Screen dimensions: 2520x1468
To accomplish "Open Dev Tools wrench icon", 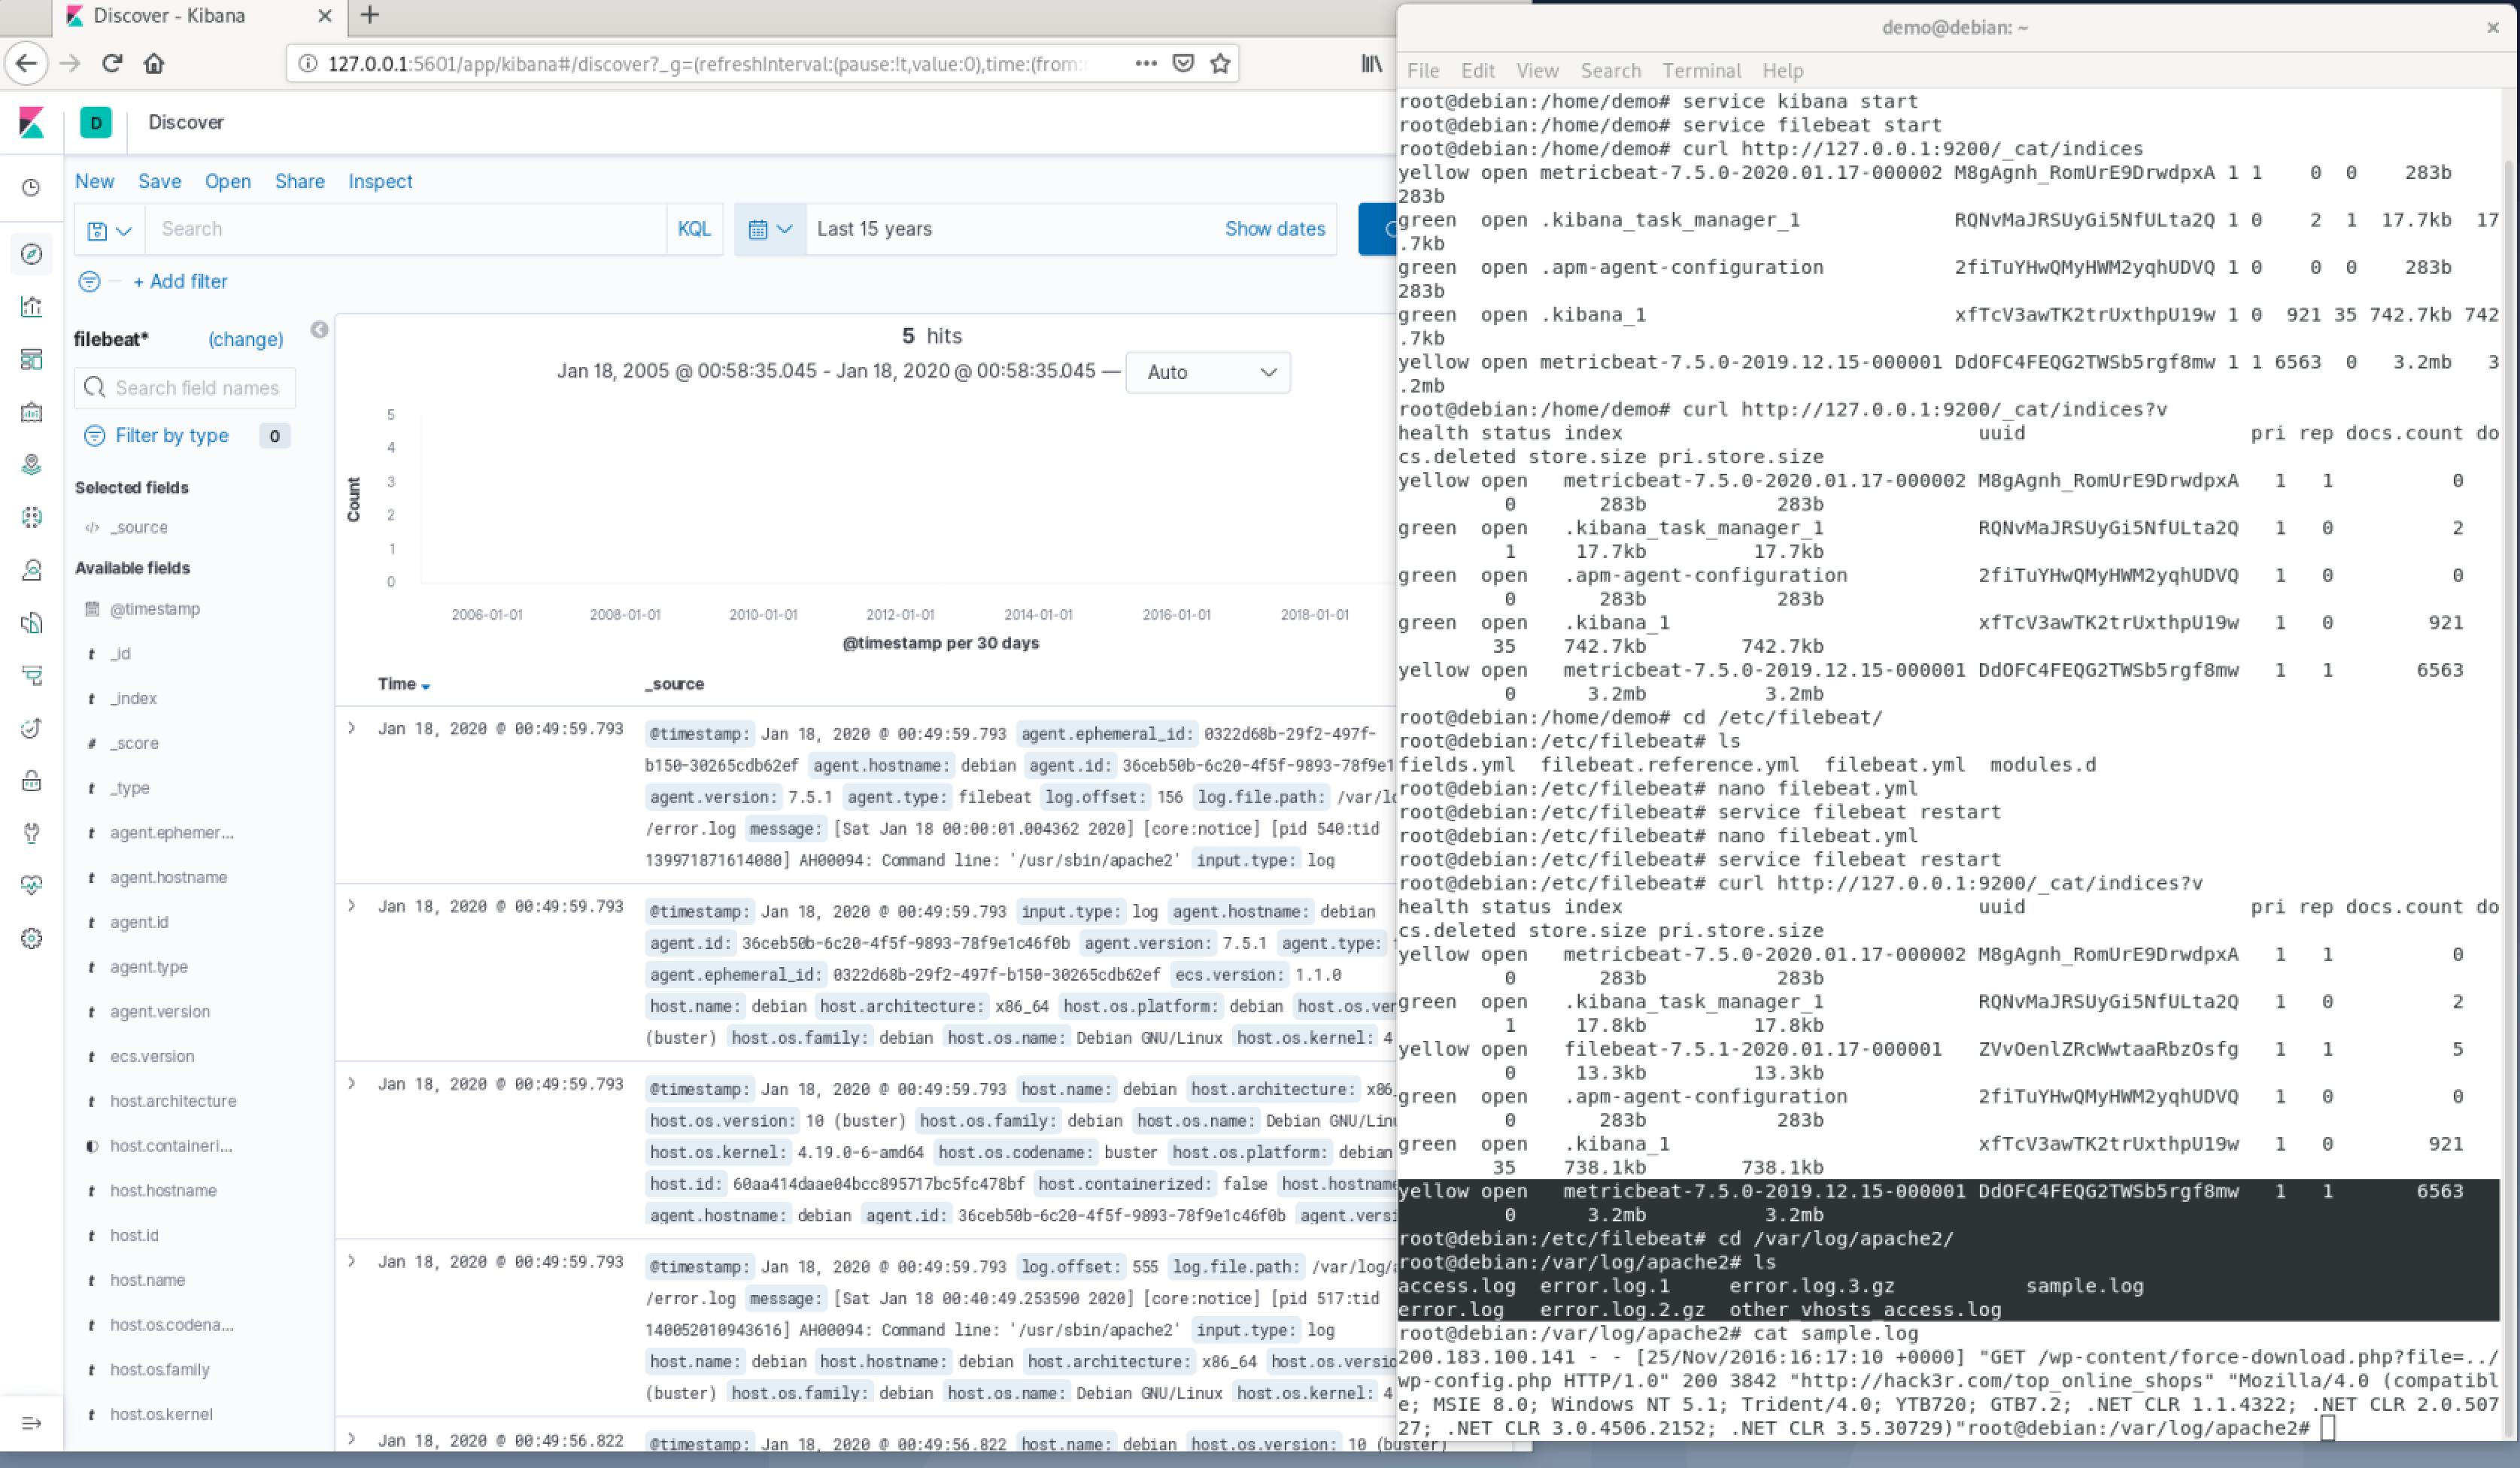I will point(31,832).
